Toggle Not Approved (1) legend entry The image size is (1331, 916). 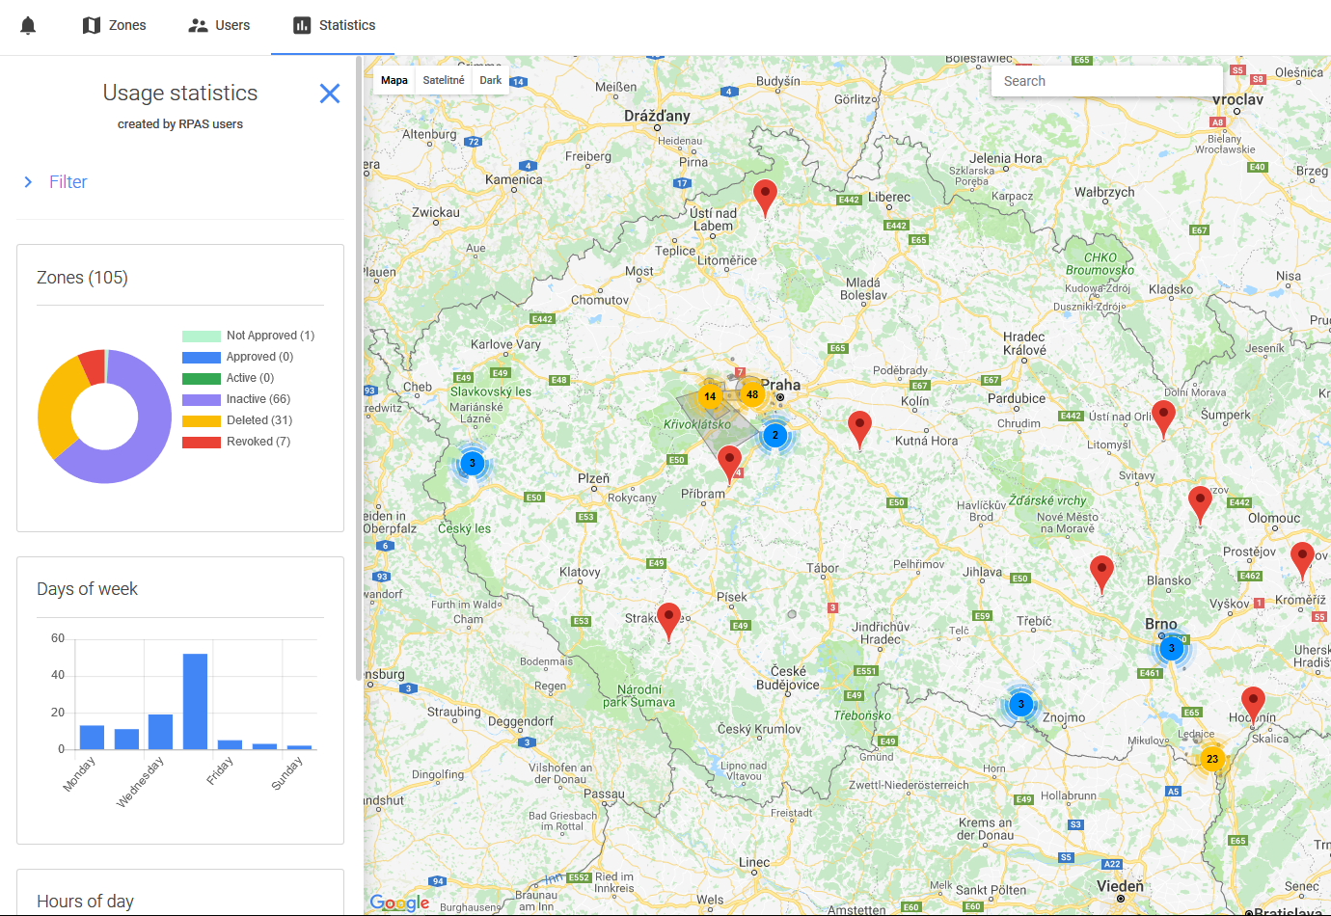(249, 336)
